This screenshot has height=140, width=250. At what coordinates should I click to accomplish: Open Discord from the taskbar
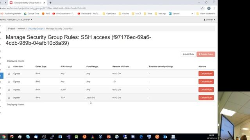(133, 136)
